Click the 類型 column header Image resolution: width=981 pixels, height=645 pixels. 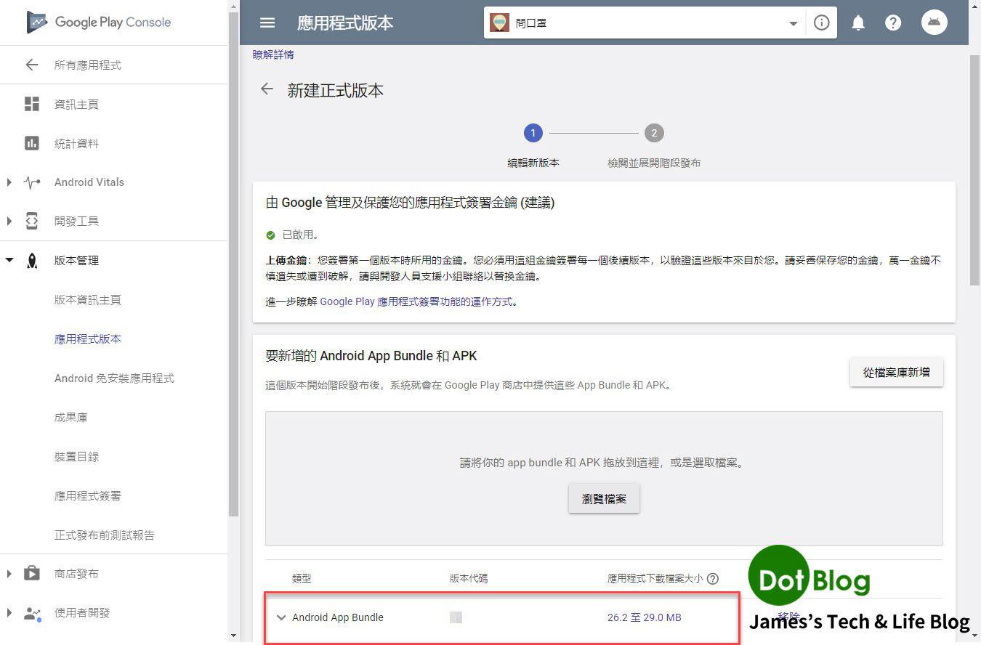click(x=302, y=579)
